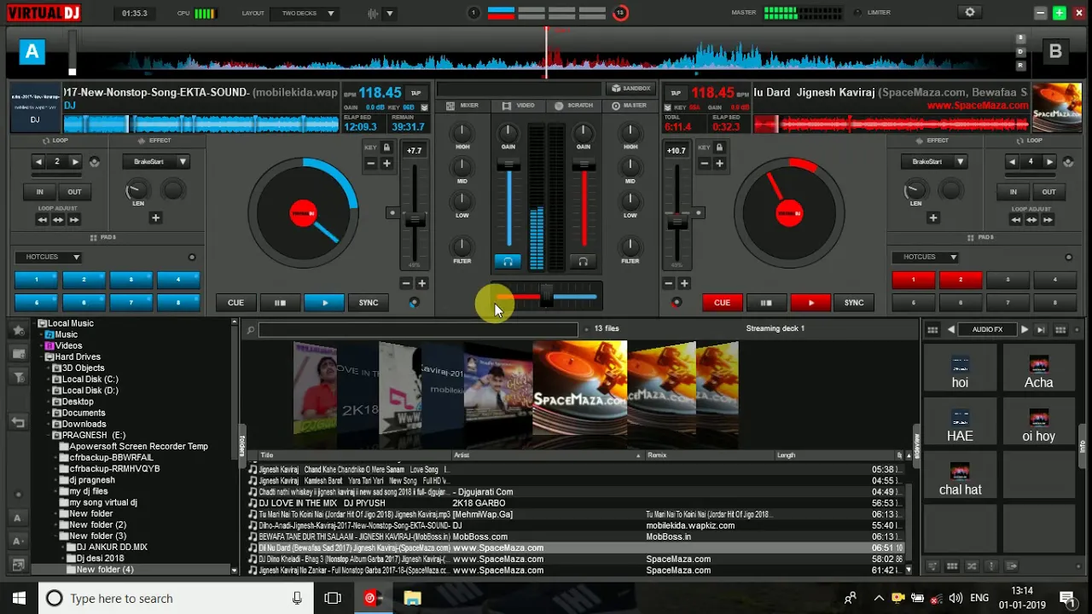Switch to MIXER tab
Viewport: 1092px width, 614px height.
pyautogui.click(x=462, y=106)
